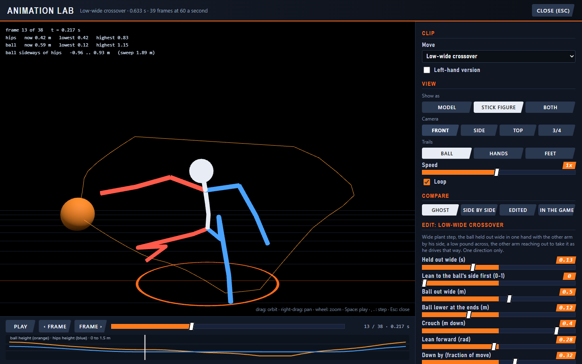This screenshot has height=364, width=582.
Task: Click the height graph playhead marker
Action: (145, 347)
